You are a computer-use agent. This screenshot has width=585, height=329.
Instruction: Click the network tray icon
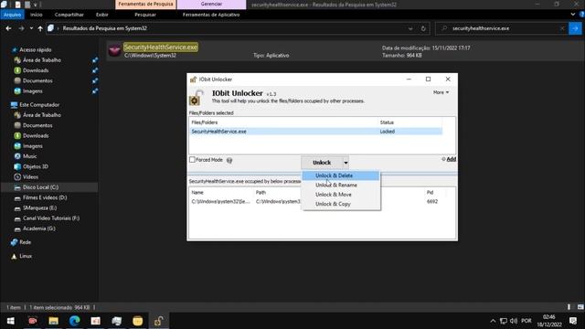click(x=504, y=321)
